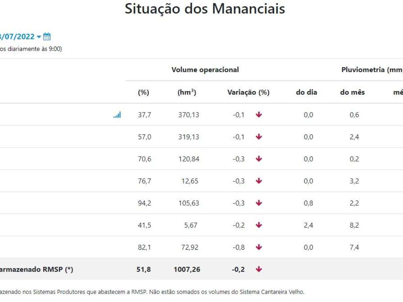Click the down arrow in the 370,13 row
The image size is (403, 302).
coord(259,115)
